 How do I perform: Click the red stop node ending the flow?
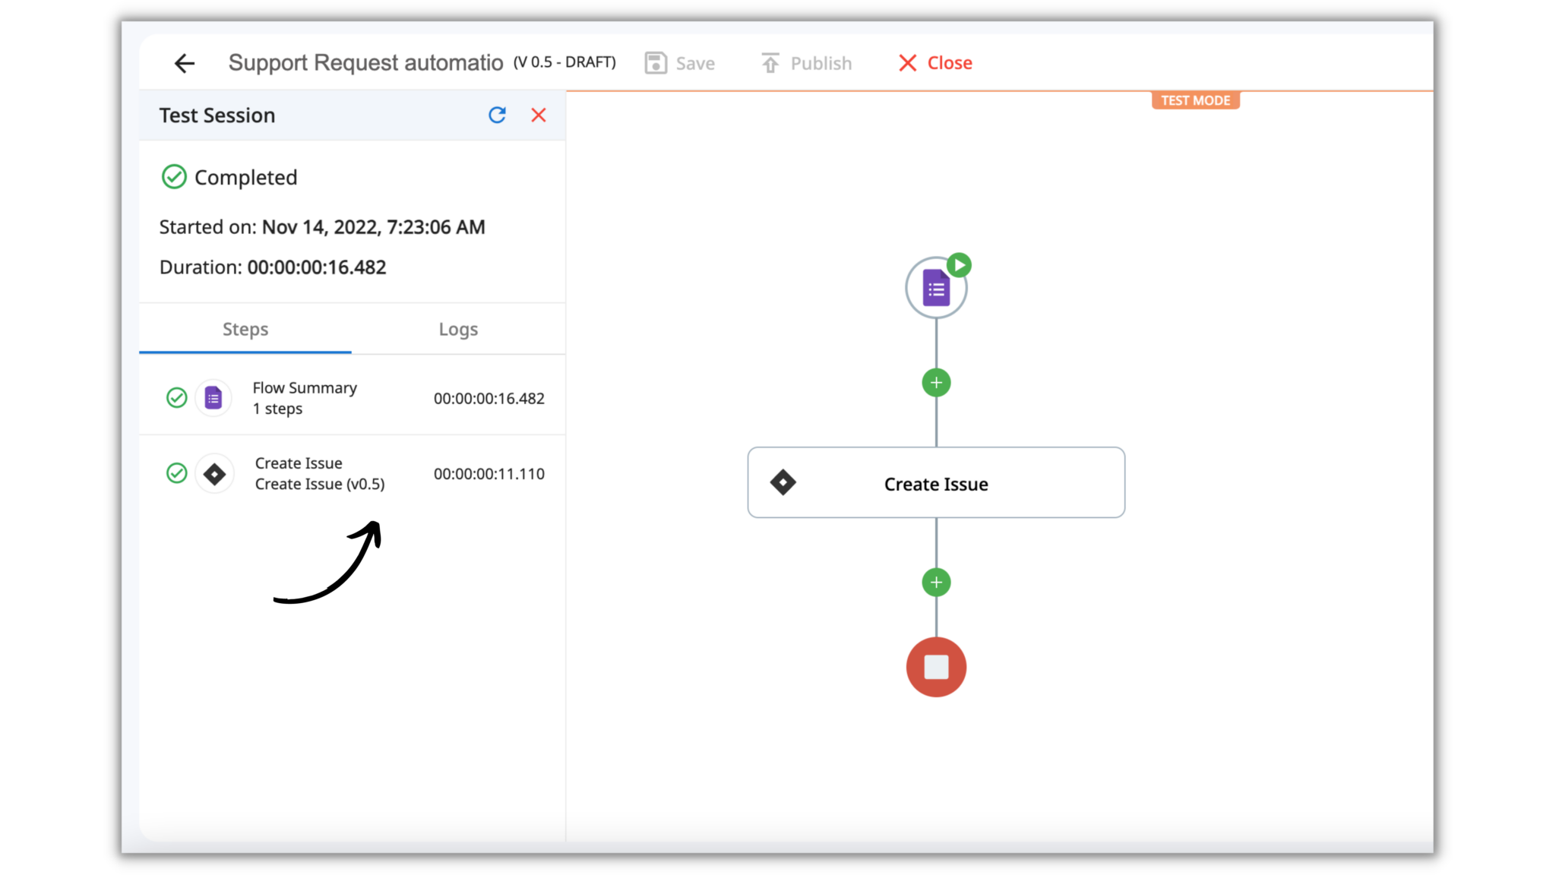click(935, 667)
